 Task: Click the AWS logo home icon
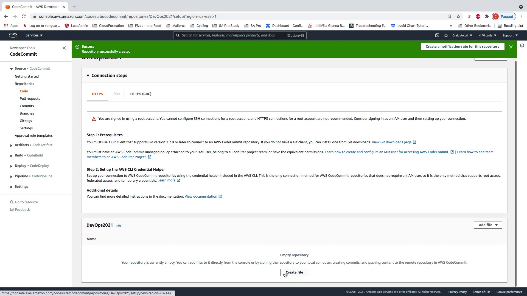click(13, 35)
